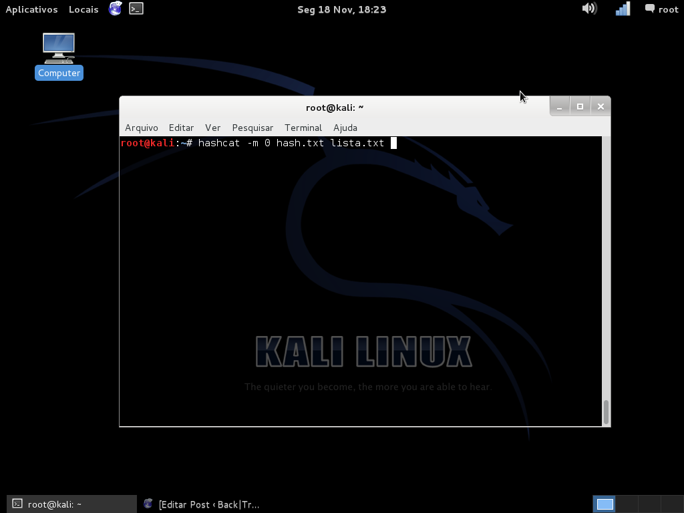Click the hashcat command line text
684x513 pixels.
[x=291, y=143]
